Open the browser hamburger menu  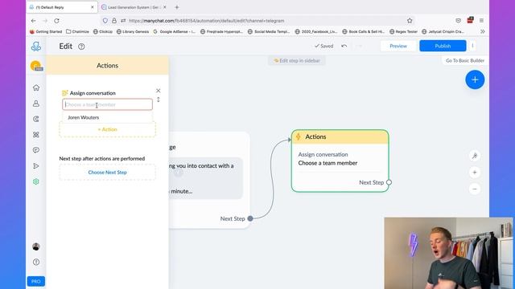point(481,21)
